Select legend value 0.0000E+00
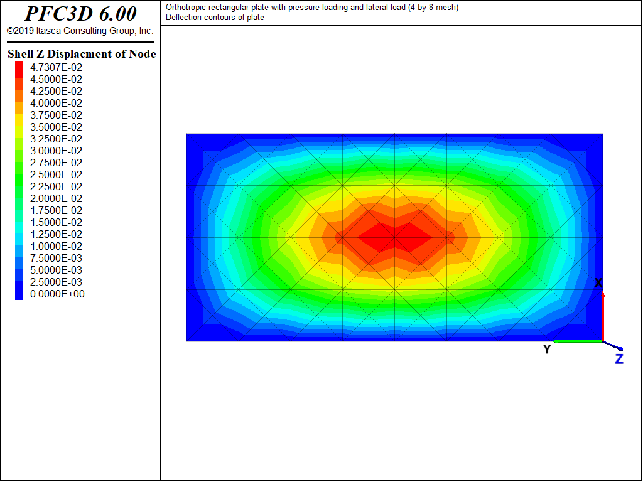The image size is (643, 482). point(57,294)
